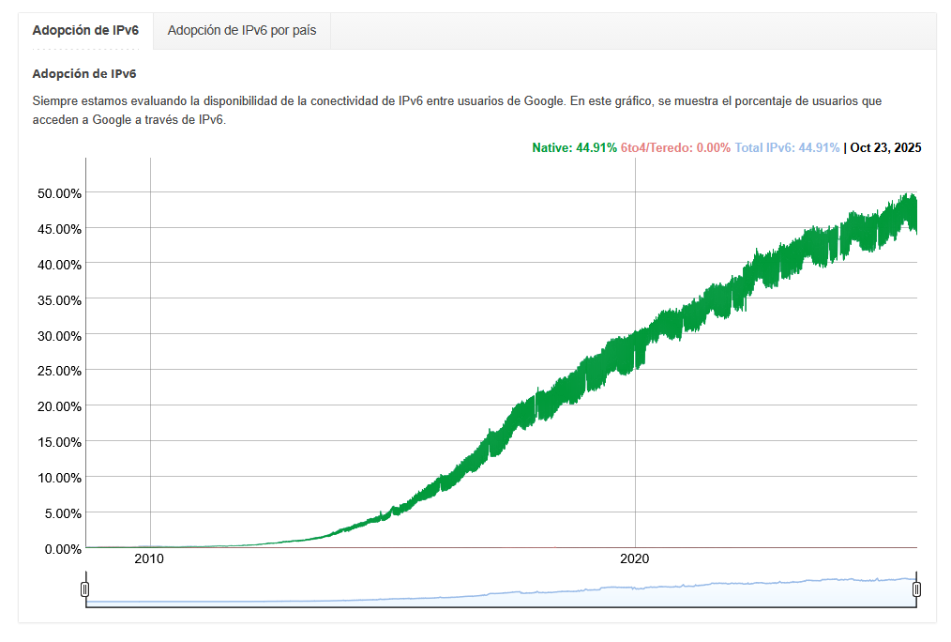The width and height of the screenshot is (951, 642).
Task: Click the 40.00% y-axis label
Action: [59, 265]
